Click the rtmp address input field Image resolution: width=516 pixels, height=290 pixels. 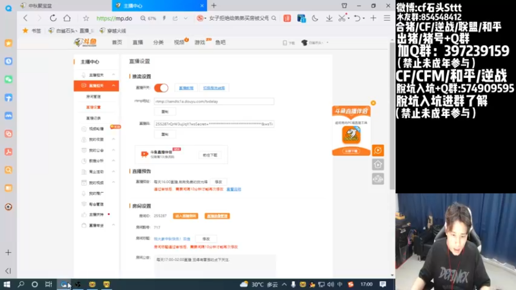(214, 101)
